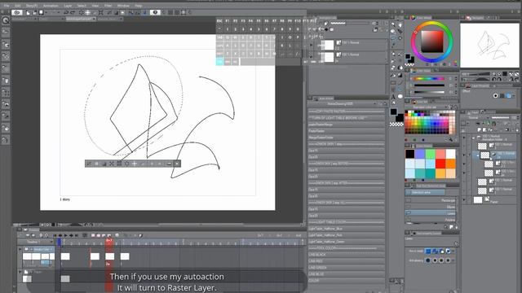Click the Save icon in the command bar
522x293 pixels.
42,13
